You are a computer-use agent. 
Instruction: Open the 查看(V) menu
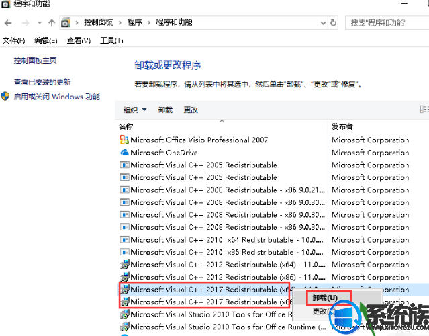79,40
